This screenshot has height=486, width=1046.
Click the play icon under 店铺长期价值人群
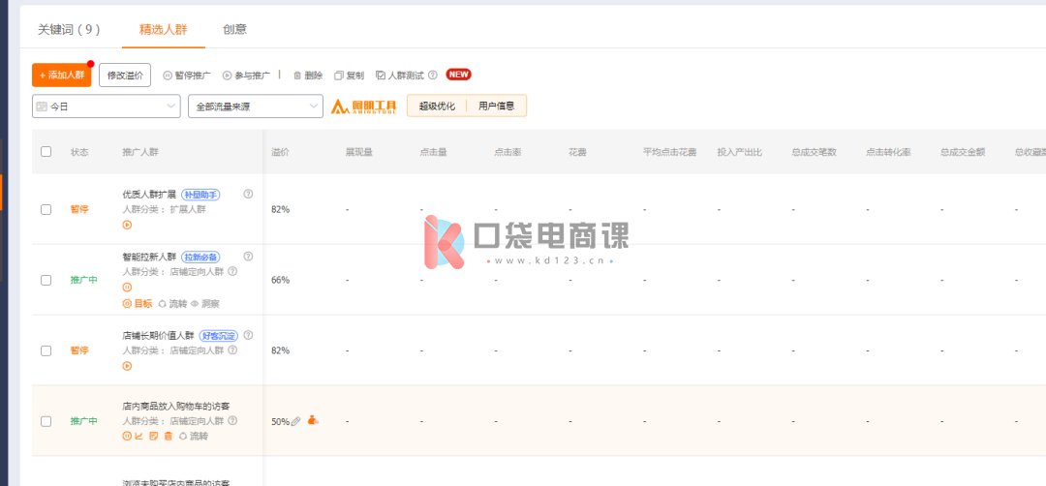point(128,366)
